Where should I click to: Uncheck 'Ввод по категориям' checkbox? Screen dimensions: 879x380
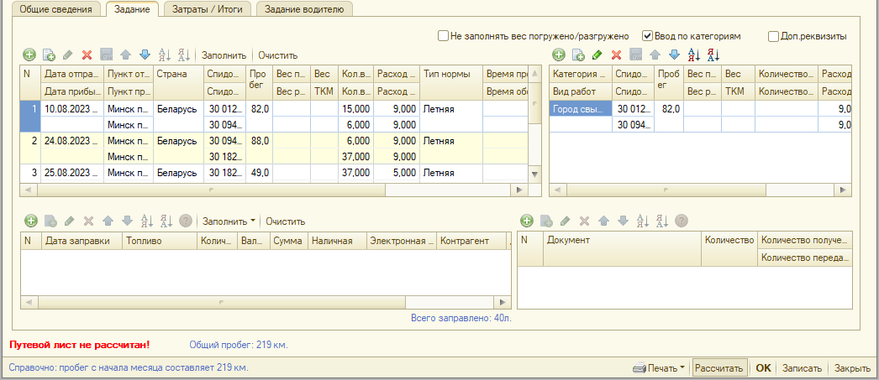coord(647,36)
